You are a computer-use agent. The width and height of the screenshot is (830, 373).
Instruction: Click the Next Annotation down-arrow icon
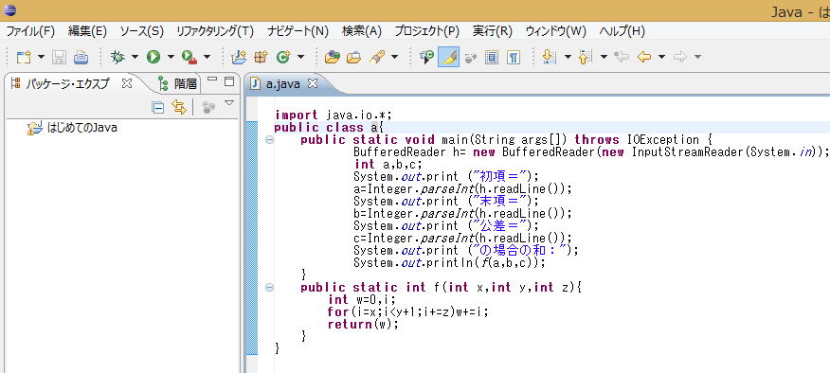point(550,57)
